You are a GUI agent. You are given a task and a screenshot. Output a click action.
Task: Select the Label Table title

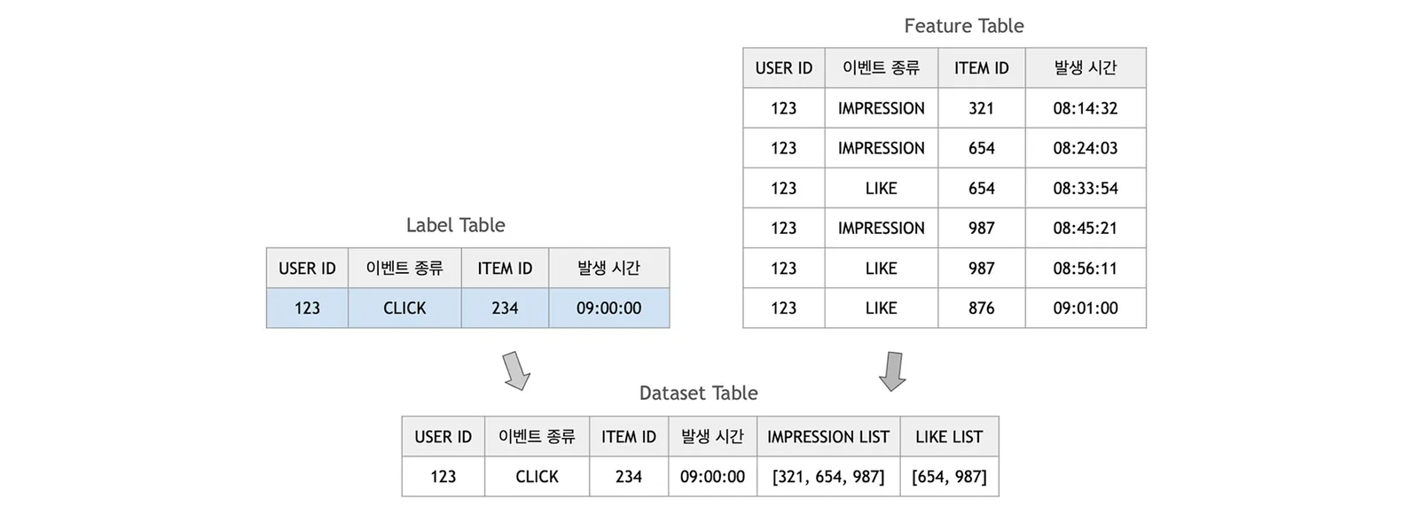point(455,225)
